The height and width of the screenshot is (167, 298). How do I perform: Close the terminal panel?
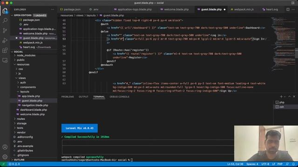(x=294, y=96)
